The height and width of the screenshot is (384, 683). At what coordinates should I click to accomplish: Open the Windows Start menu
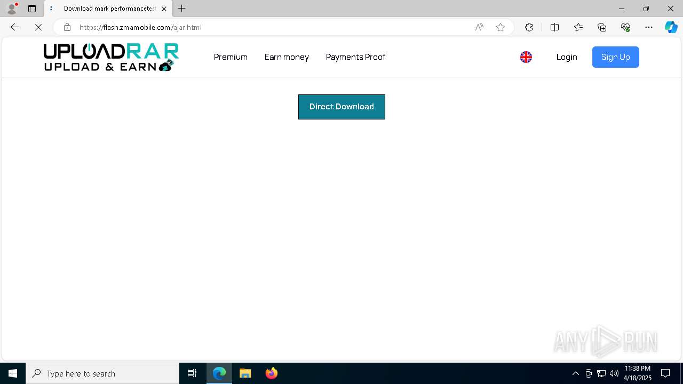click(x=13, y=373)
